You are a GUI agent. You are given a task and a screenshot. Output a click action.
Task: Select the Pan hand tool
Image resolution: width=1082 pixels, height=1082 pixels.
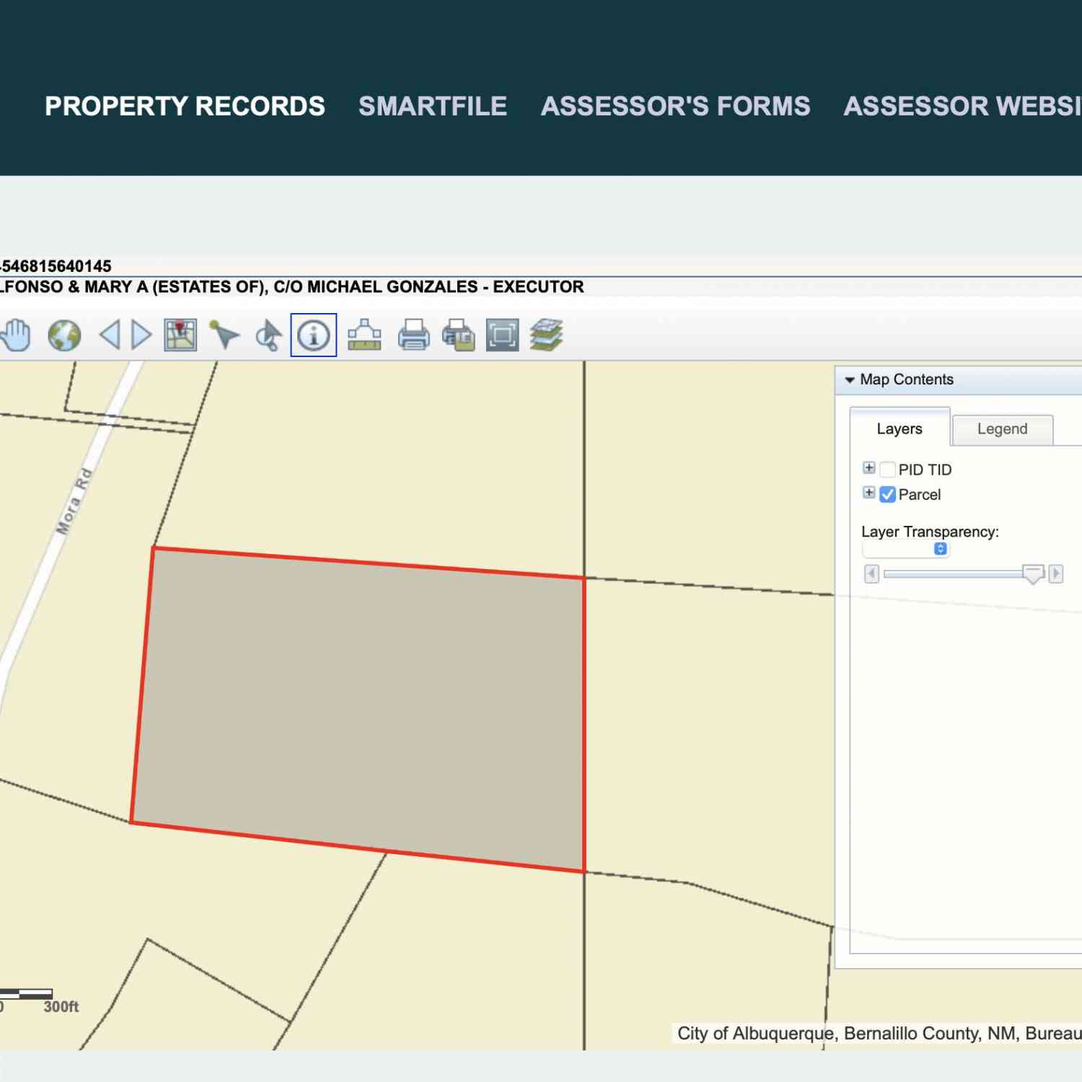[16, 335]
